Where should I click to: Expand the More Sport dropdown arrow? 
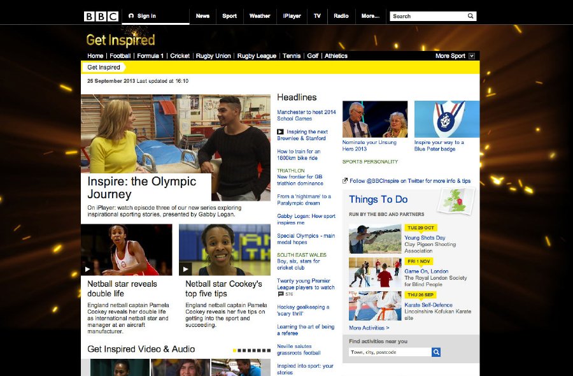click(x=472, y=56)
